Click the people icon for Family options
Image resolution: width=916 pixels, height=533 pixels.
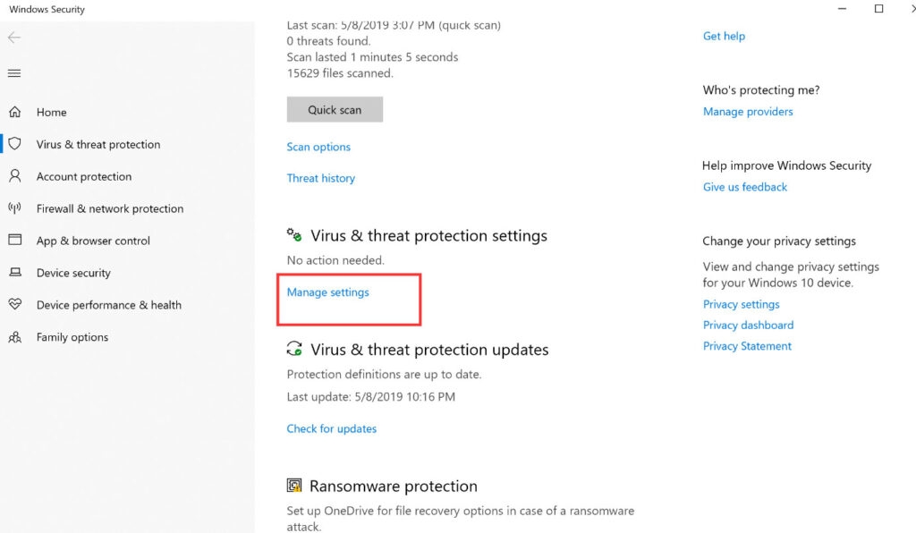pyautogui.click(x=14, y=337)
